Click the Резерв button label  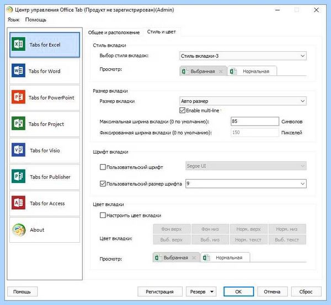(198, 292)
